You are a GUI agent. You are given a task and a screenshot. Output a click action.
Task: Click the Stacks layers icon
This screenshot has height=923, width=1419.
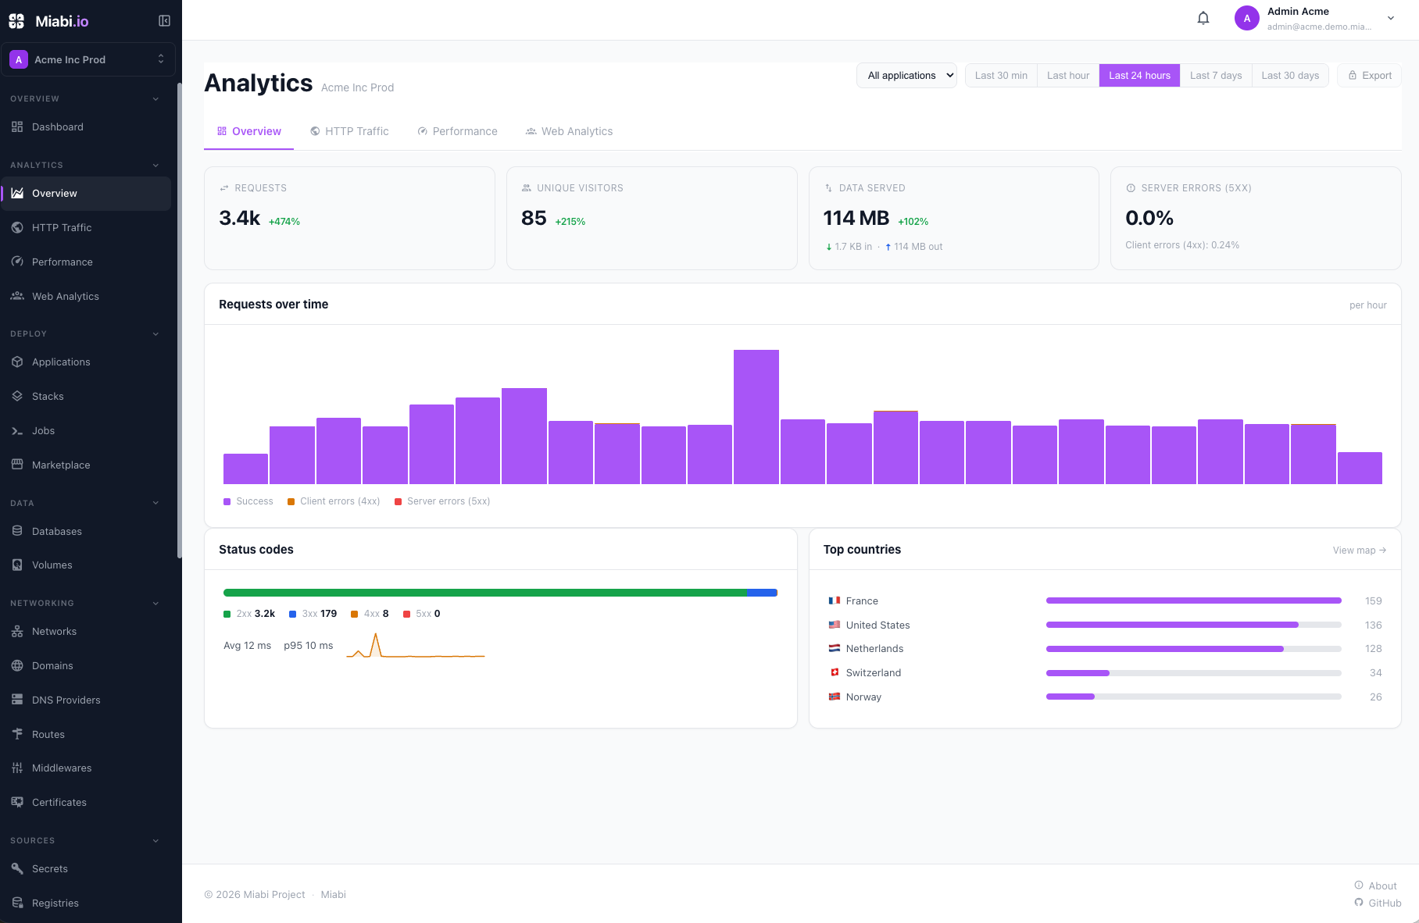(x=17, y=396)
